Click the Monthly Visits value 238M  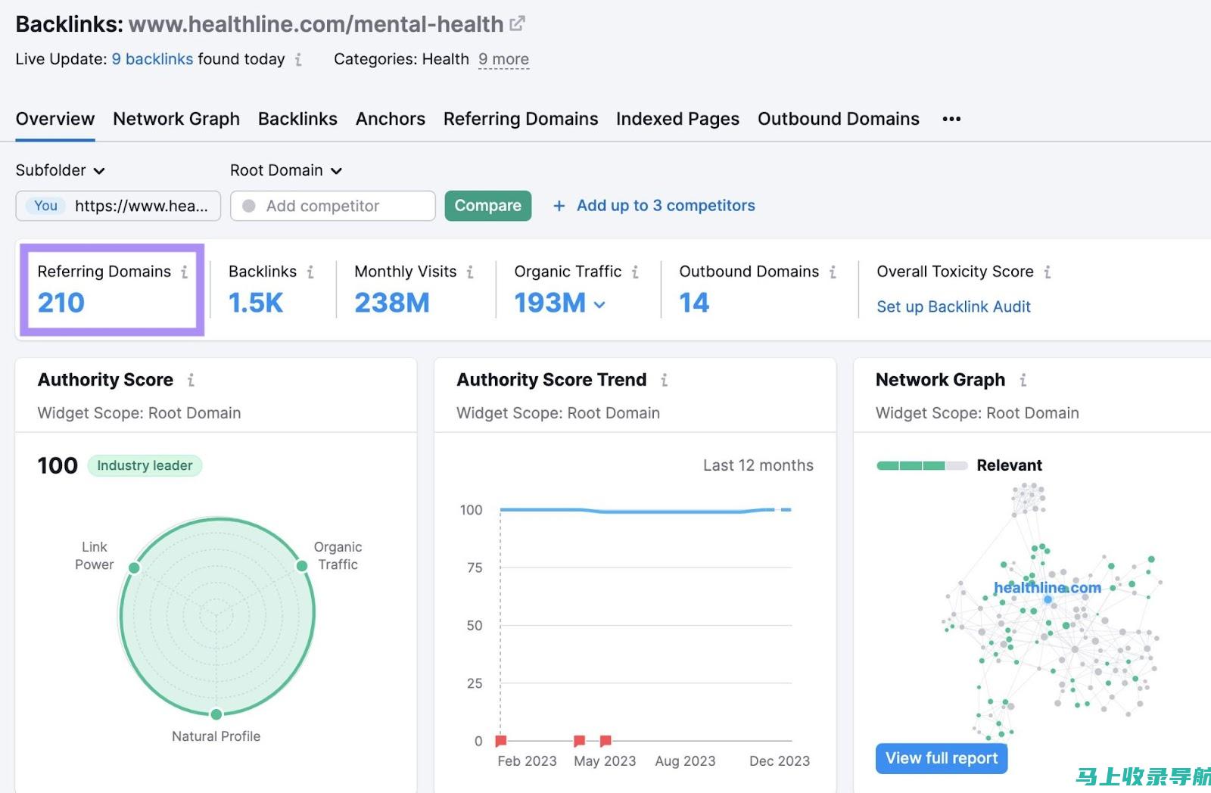pyautogui.click(x=392, y=303)
